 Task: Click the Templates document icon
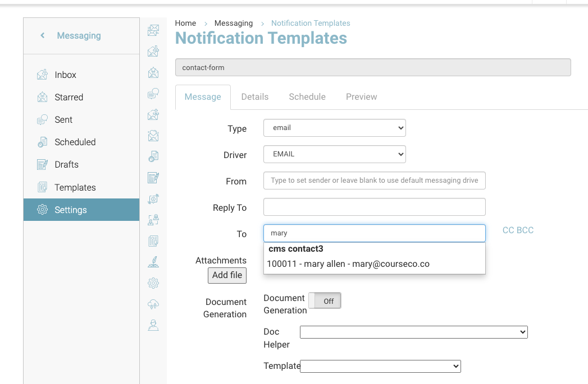[42, 187]
